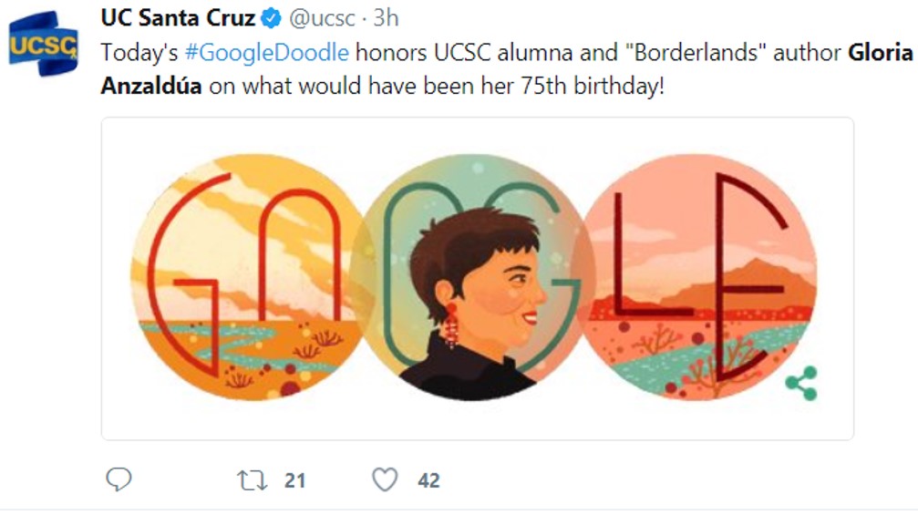Screen dimensions: 918x515
Task: Click the bold name Gloria in the tweet
Action: 880,53
